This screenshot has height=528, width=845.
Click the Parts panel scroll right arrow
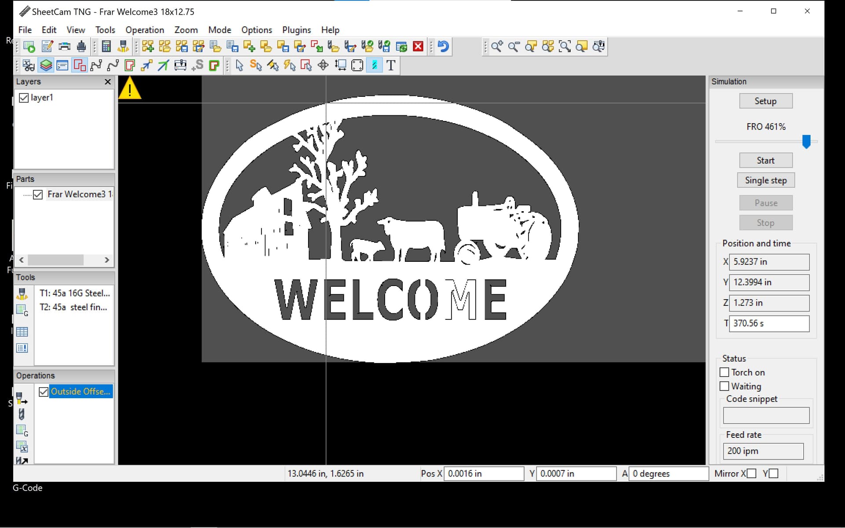pos(107,260)
